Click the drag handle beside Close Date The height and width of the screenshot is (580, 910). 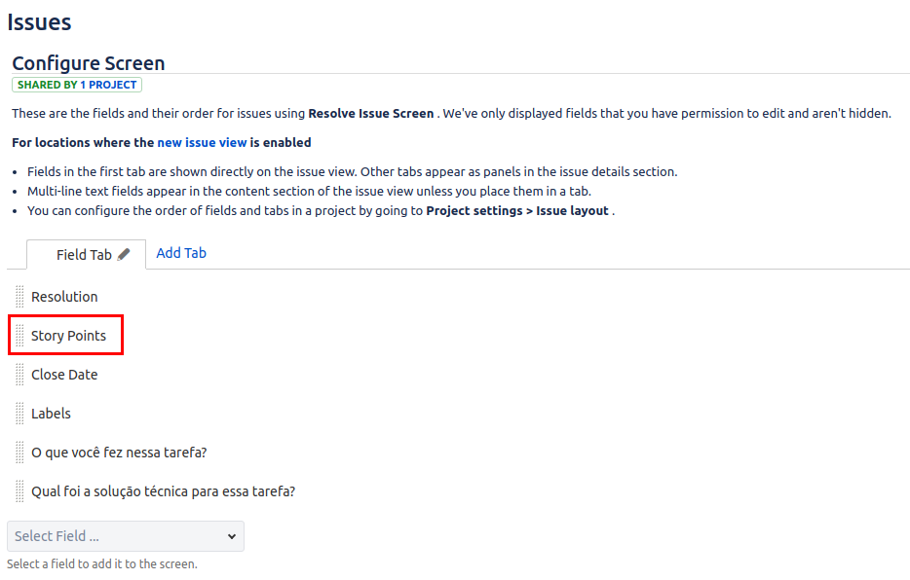tap(19, 375)
